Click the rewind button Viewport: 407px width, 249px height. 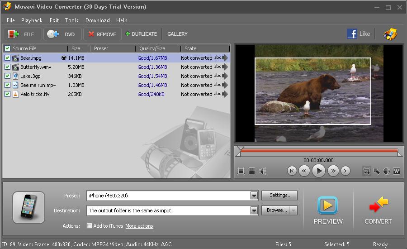[304, 171]
